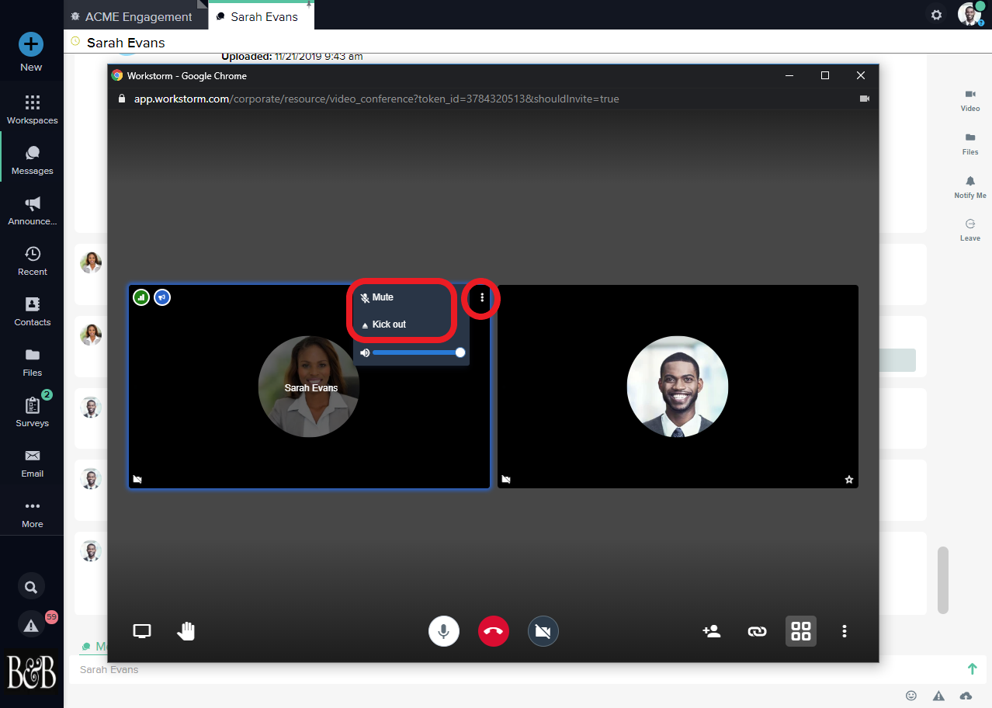This screenshot has width=992, height=708.
Task: Open more actions in call toolbar
Action: [845, 631]
